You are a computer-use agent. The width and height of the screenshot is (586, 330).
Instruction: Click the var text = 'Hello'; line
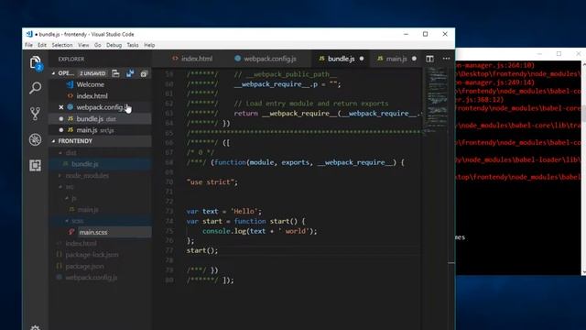[x=224, y=212]
